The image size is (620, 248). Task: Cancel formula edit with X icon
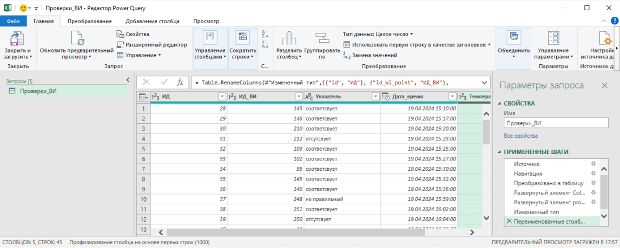point(146,82)
